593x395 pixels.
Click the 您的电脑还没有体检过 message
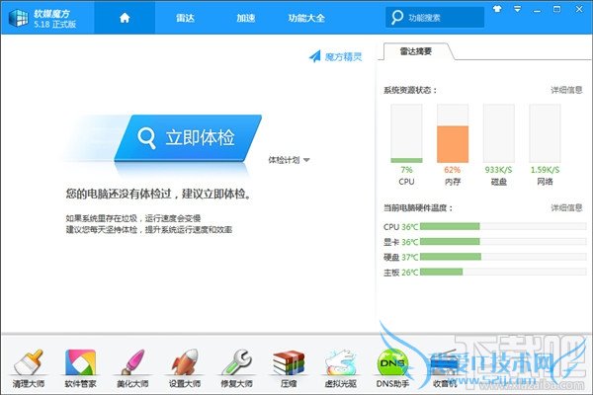[158, 194]
